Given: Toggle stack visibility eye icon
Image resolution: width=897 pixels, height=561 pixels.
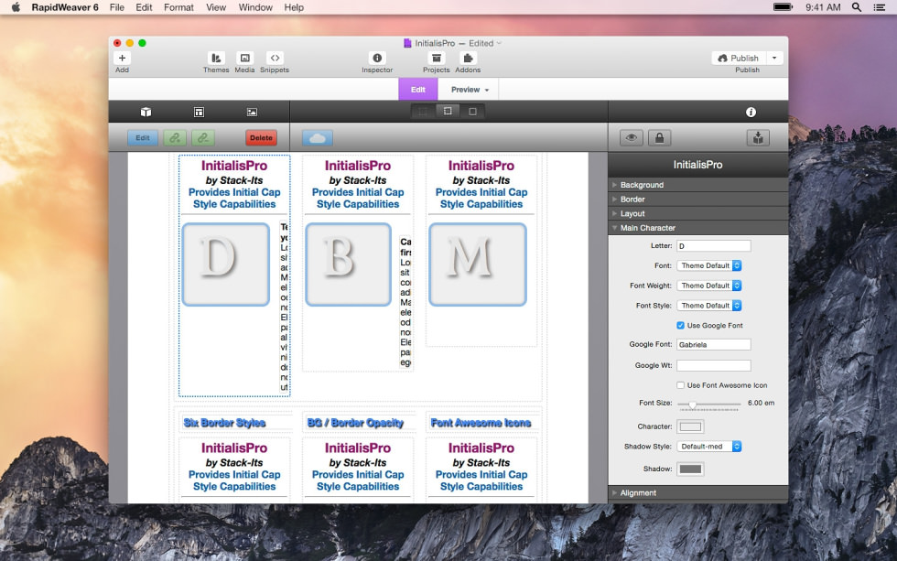Looking at the screenshot, I should [631, 138].
